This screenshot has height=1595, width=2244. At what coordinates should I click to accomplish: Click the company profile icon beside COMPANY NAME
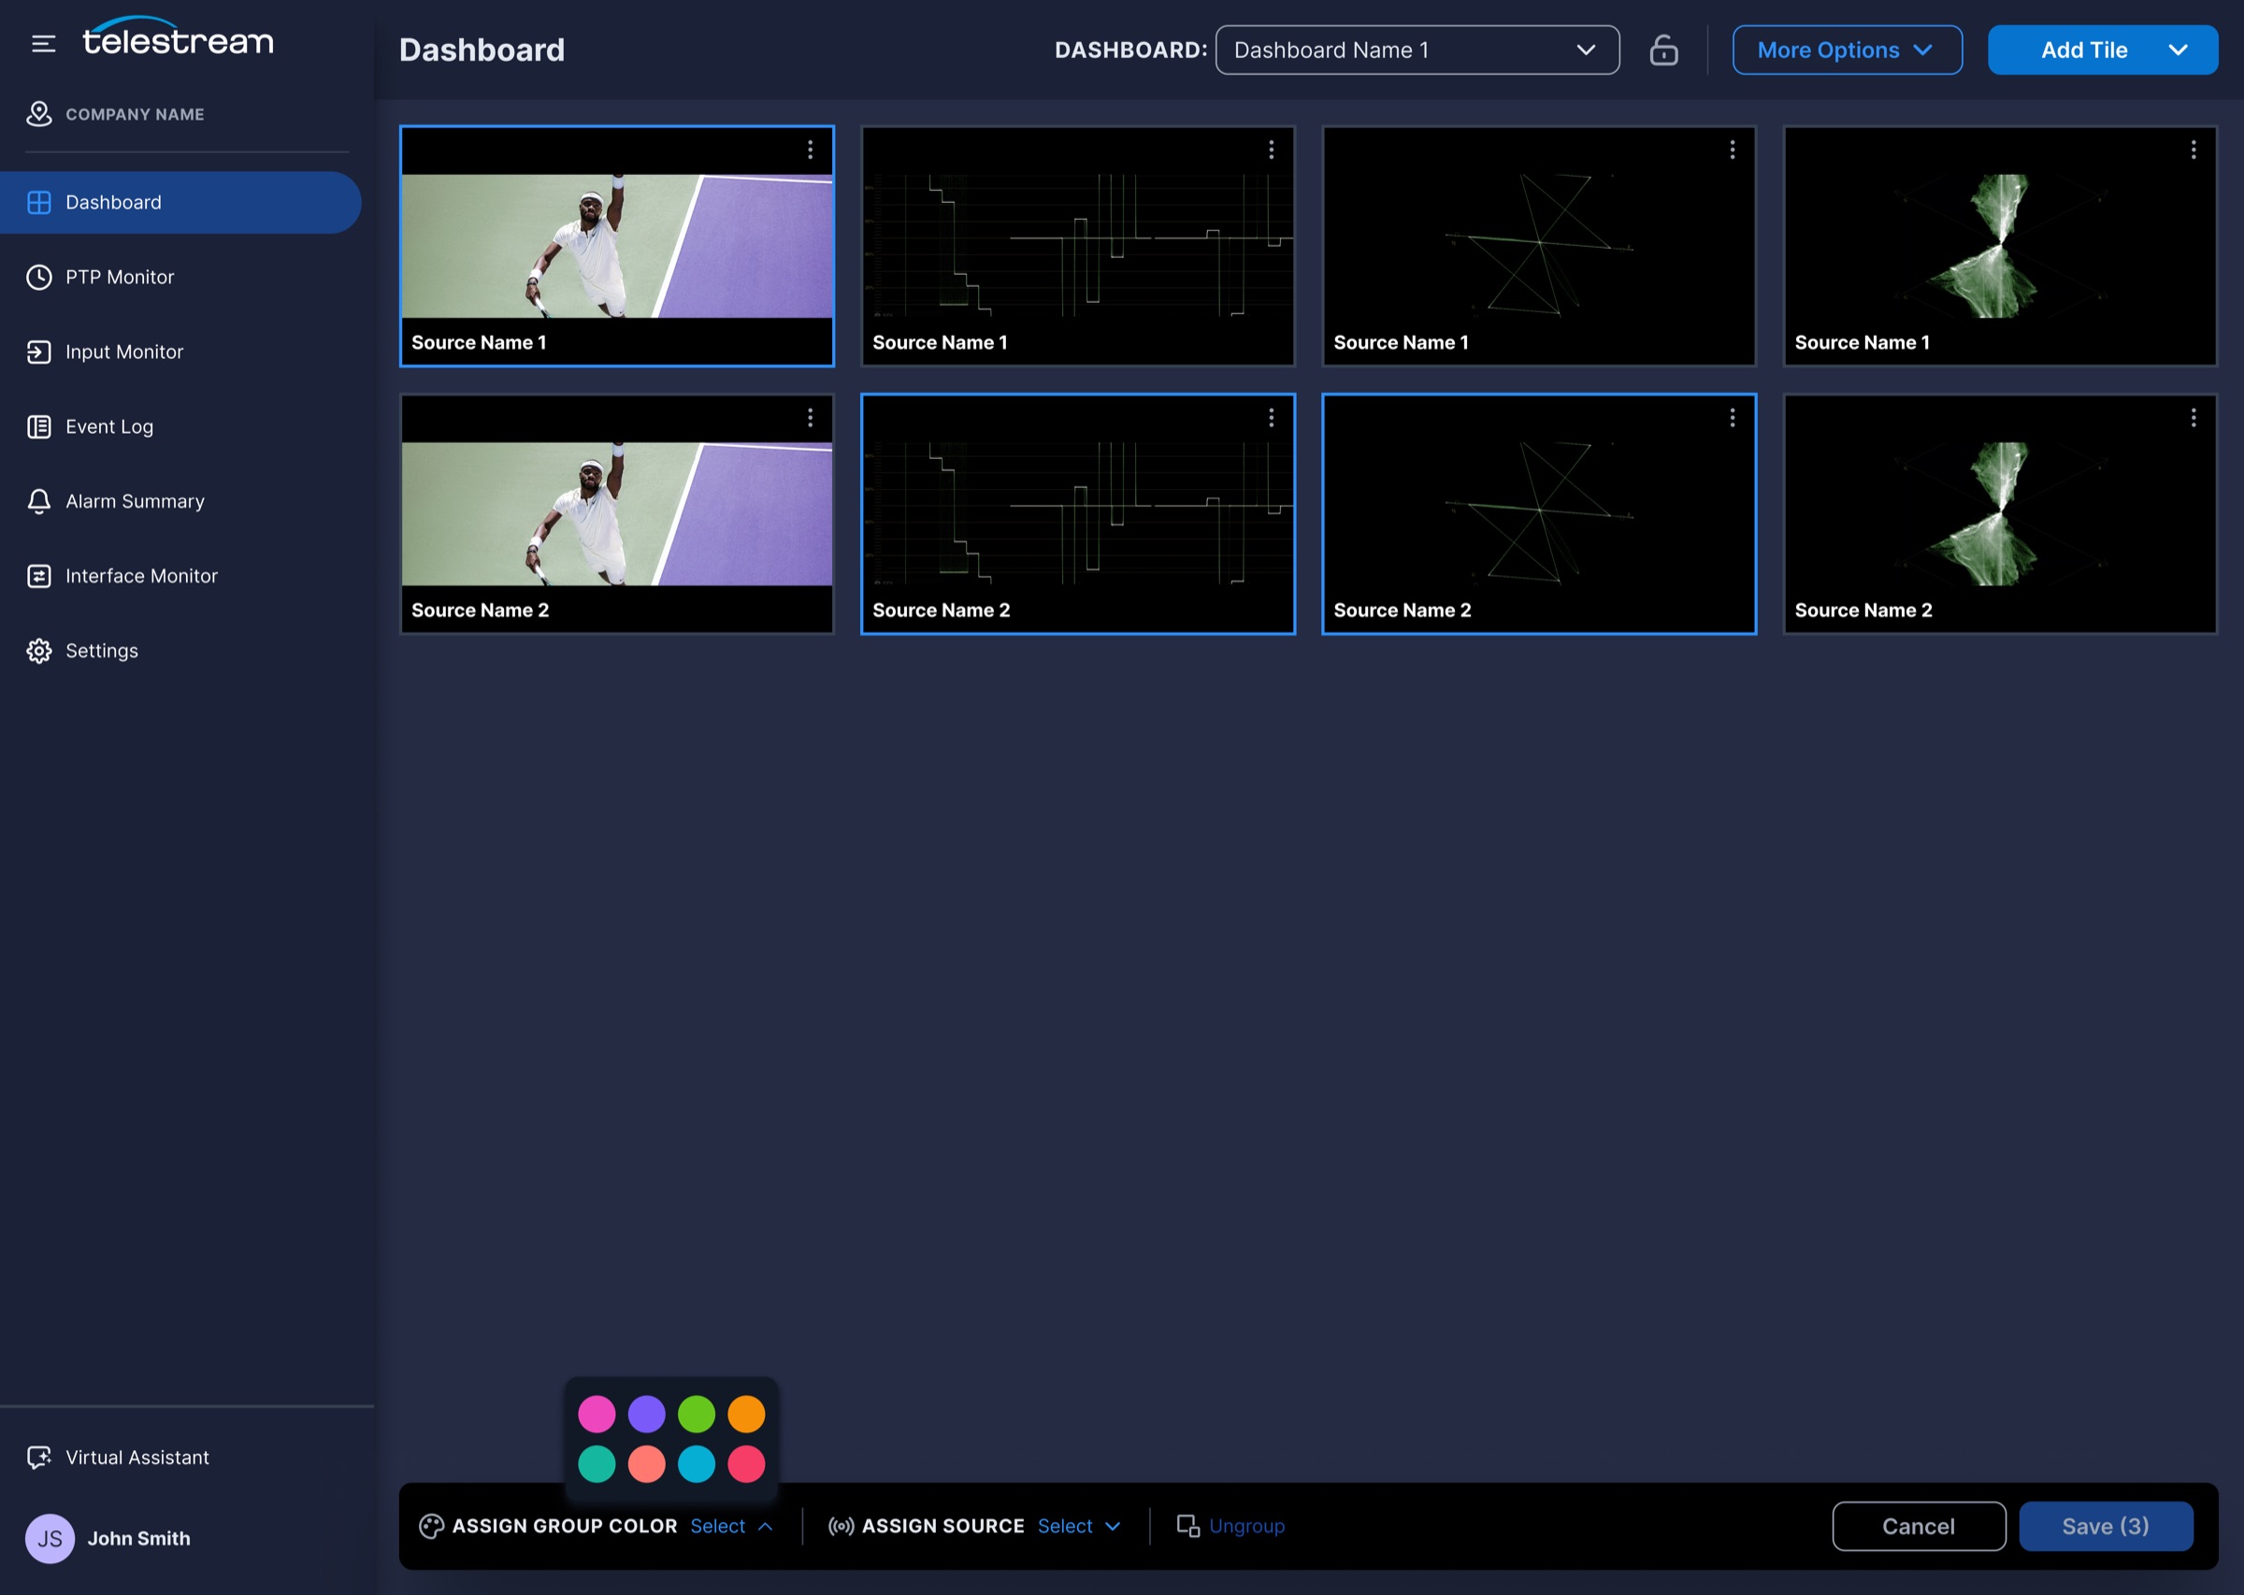38,114
